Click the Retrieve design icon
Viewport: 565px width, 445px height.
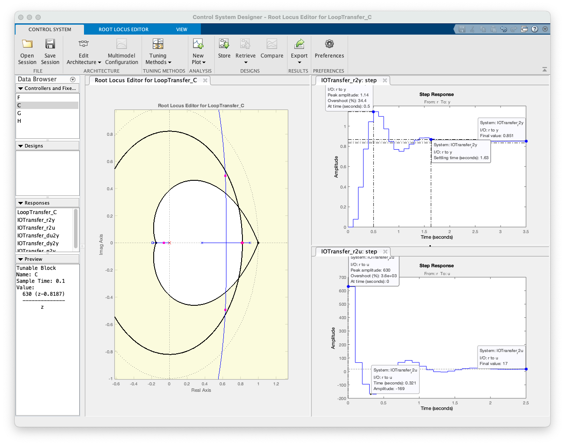click(245, 44)
